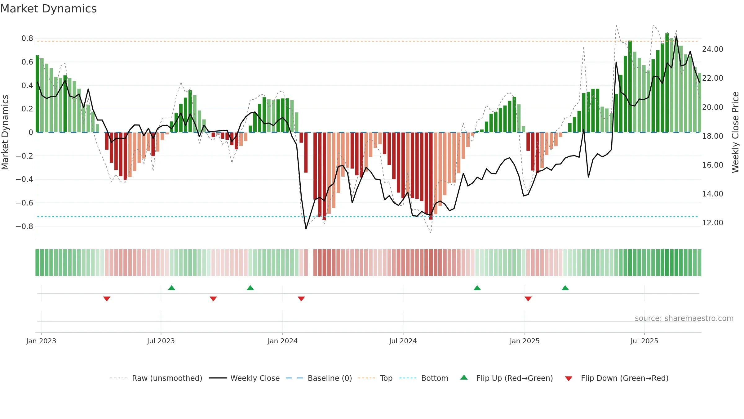
Task: Click the Jan 2024 axis label
Action: click(x=283, y=341)
